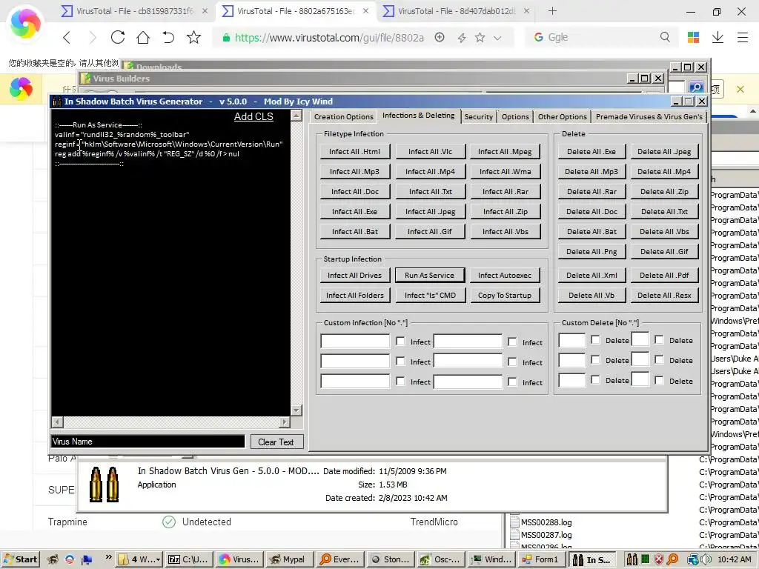Switch to the Security tab
Viewport: 759px width, 569px height.
click(478, 116)
